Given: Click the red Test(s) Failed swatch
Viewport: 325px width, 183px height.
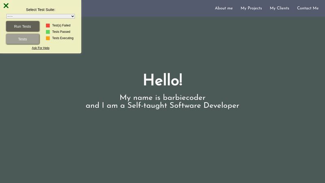Looking at the screenshot, I should [x=48, y=25].
